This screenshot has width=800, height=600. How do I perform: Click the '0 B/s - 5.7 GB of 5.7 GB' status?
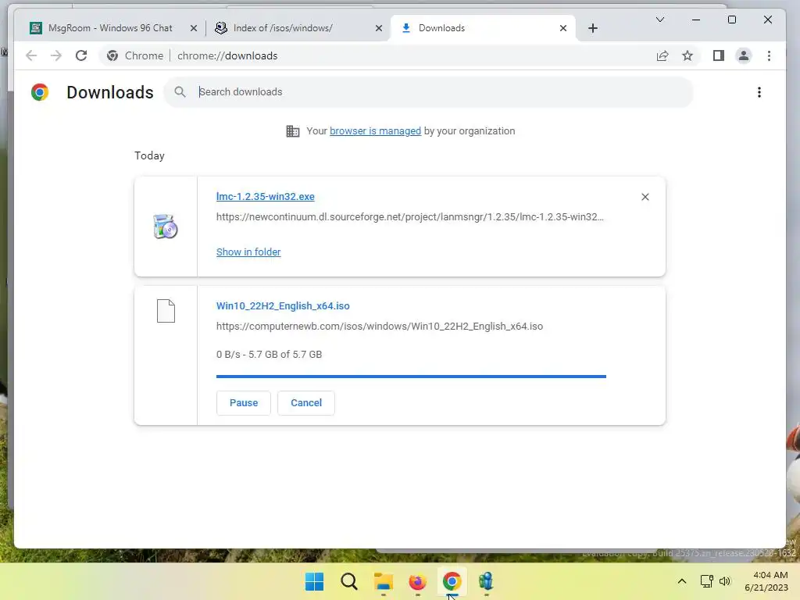[269, 355]
